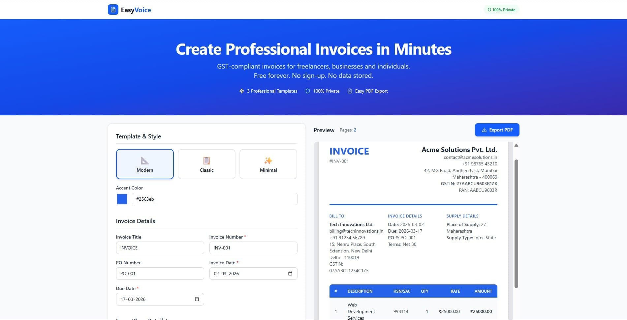Screen dimensions: 627x320
Task: Click the lightning icon beside 3 Professional Templates
Action: click(x=242, y=91)
